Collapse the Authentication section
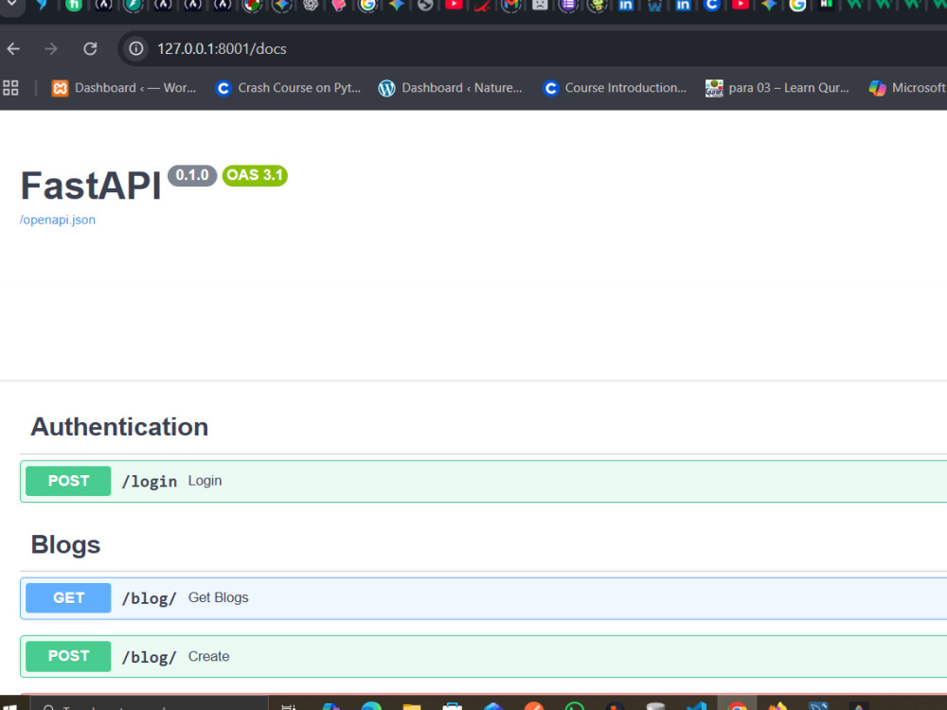This screenshot has width=947, height=710. click(119, 427)
